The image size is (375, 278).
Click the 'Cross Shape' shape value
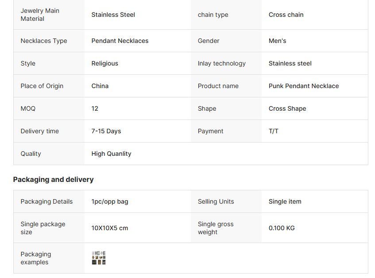pos(287,108)
